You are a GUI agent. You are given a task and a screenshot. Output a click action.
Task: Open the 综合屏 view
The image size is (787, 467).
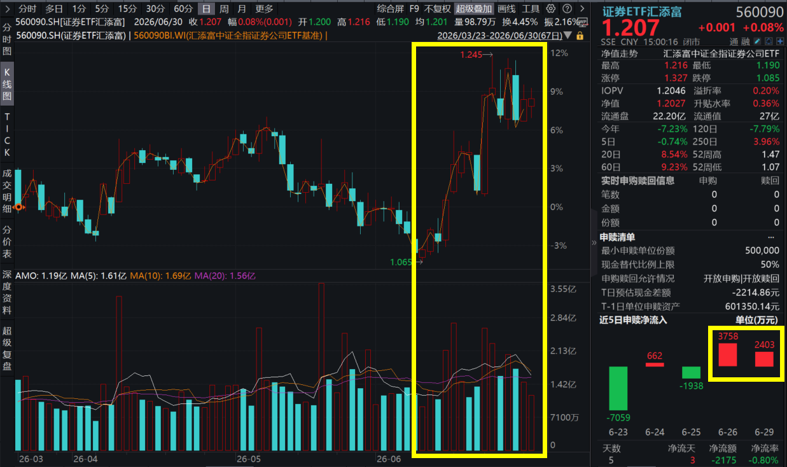tap(390, 9)
